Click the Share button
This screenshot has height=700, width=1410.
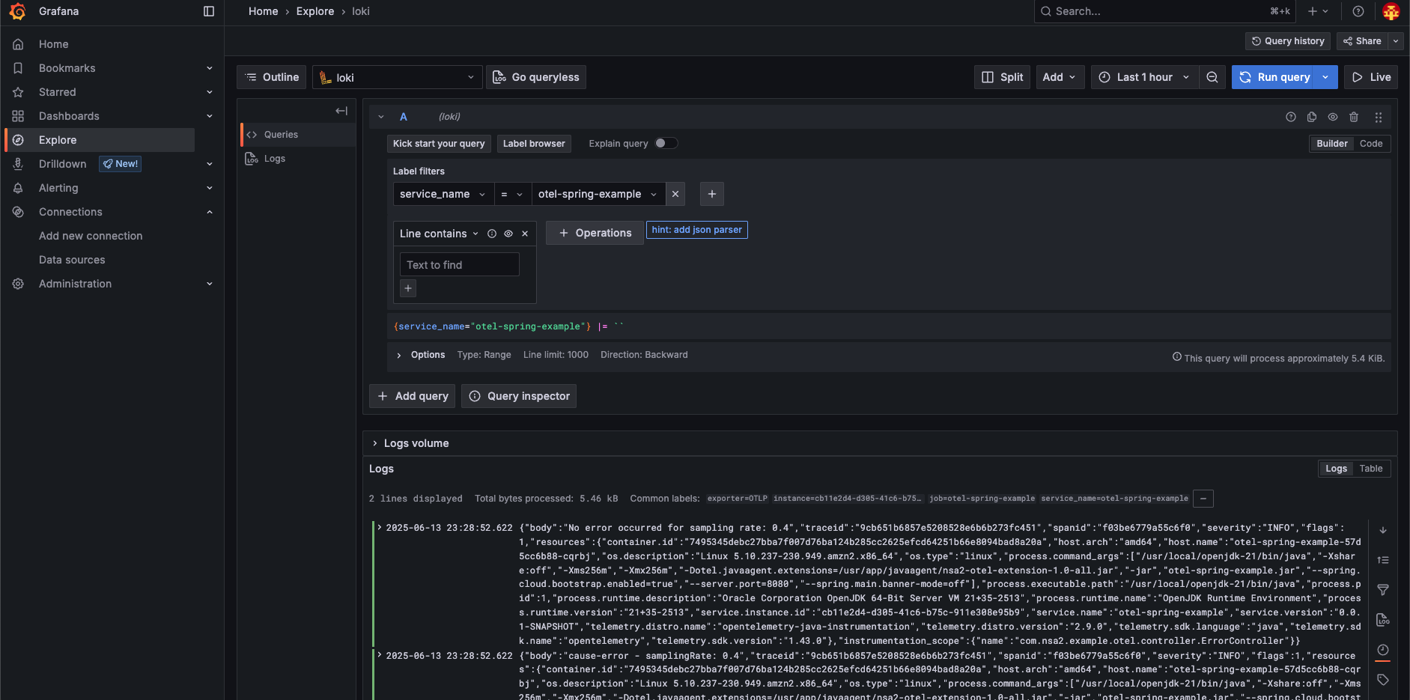point(1362,41)
